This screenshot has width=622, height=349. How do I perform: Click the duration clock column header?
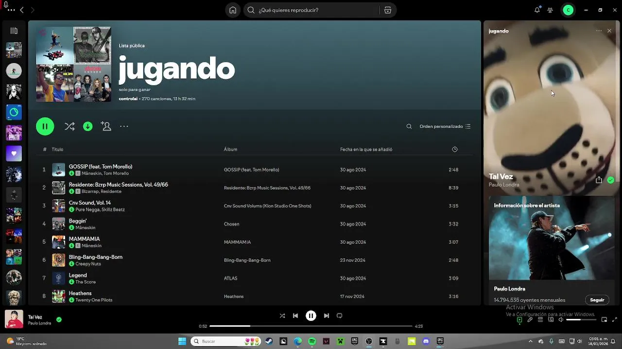(x=455, y=149)
